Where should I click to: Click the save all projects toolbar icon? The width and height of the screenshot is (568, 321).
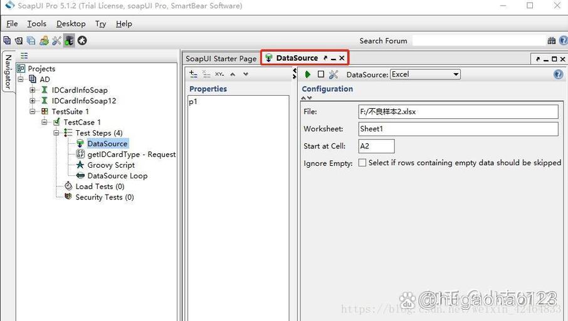(x=31, y=41)
